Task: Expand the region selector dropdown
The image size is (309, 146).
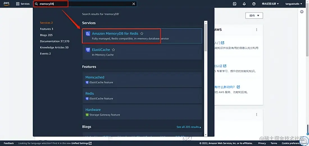Action: point(270,4)
